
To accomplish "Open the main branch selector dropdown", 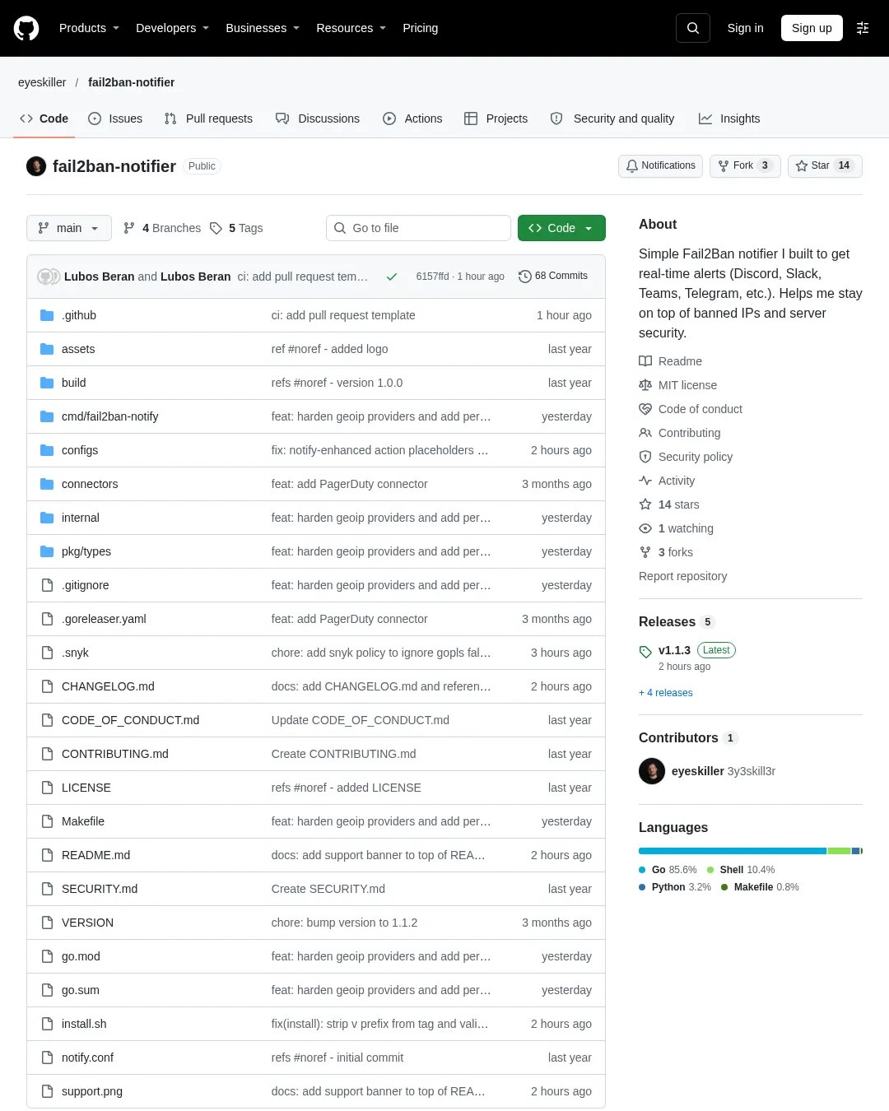I will click(69, 228).
